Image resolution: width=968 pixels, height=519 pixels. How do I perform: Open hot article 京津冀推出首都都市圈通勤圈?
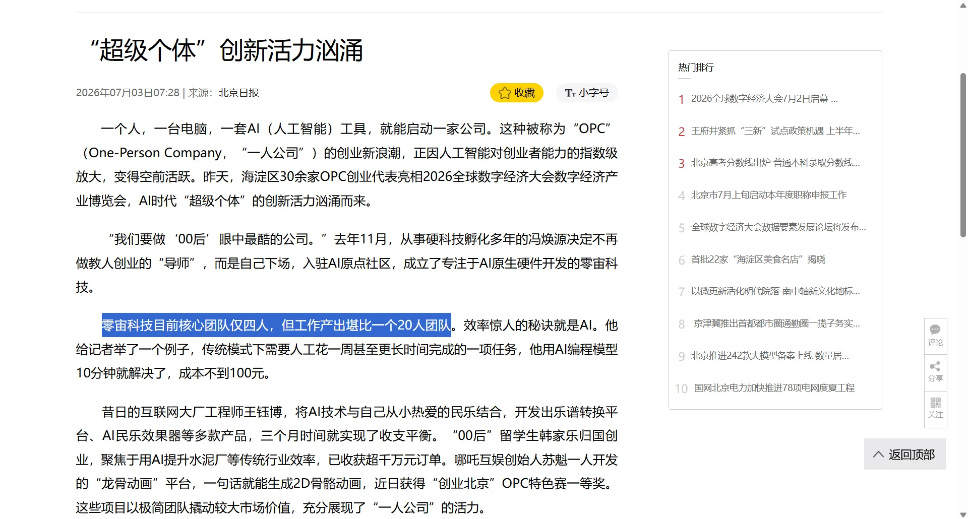coord(776,323)
